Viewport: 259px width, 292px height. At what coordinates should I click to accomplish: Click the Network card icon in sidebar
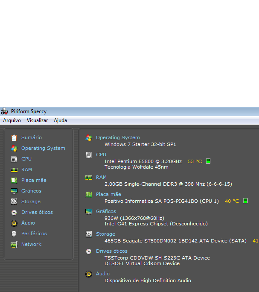[14, 245]
